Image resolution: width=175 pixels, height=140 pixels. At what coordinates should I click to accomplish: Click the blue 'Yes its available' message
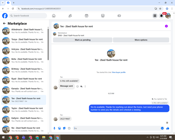tap(129, 108)
